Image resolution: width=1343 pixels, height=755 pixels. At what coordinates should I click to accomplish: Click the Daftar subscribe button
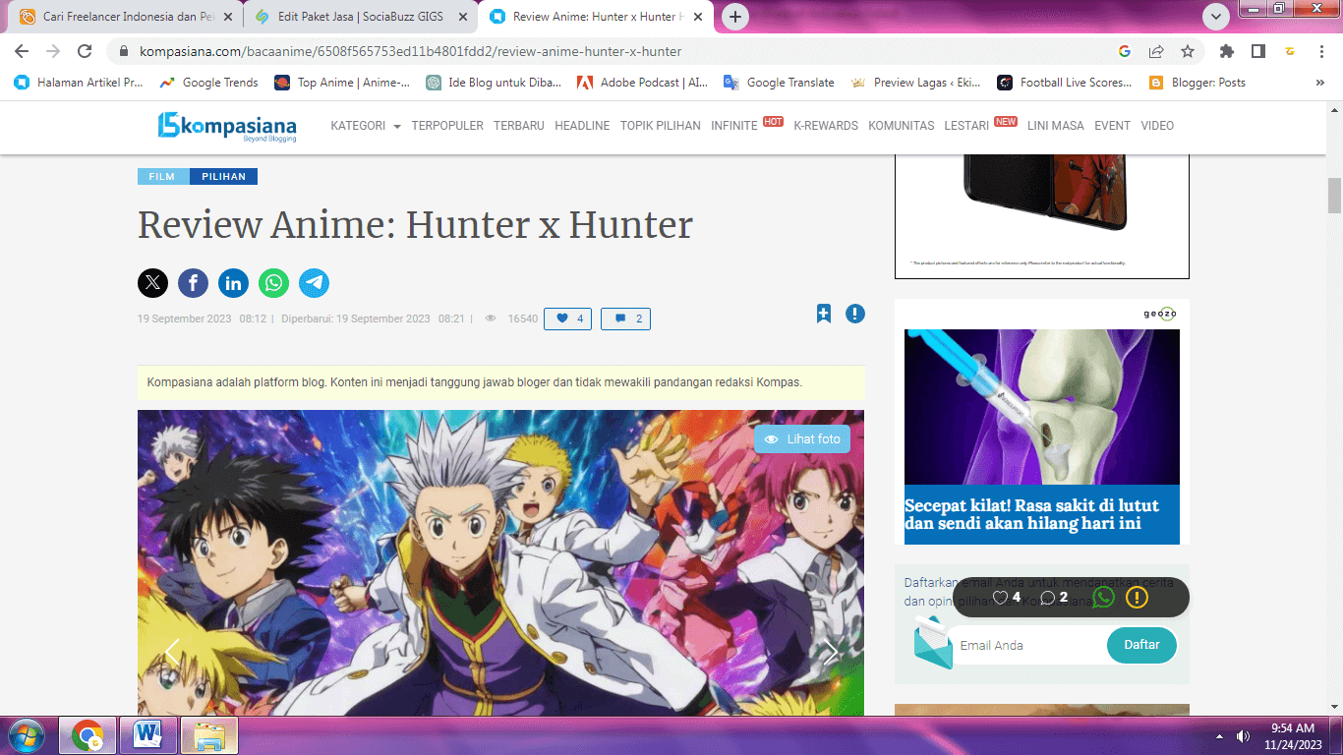1141,645
